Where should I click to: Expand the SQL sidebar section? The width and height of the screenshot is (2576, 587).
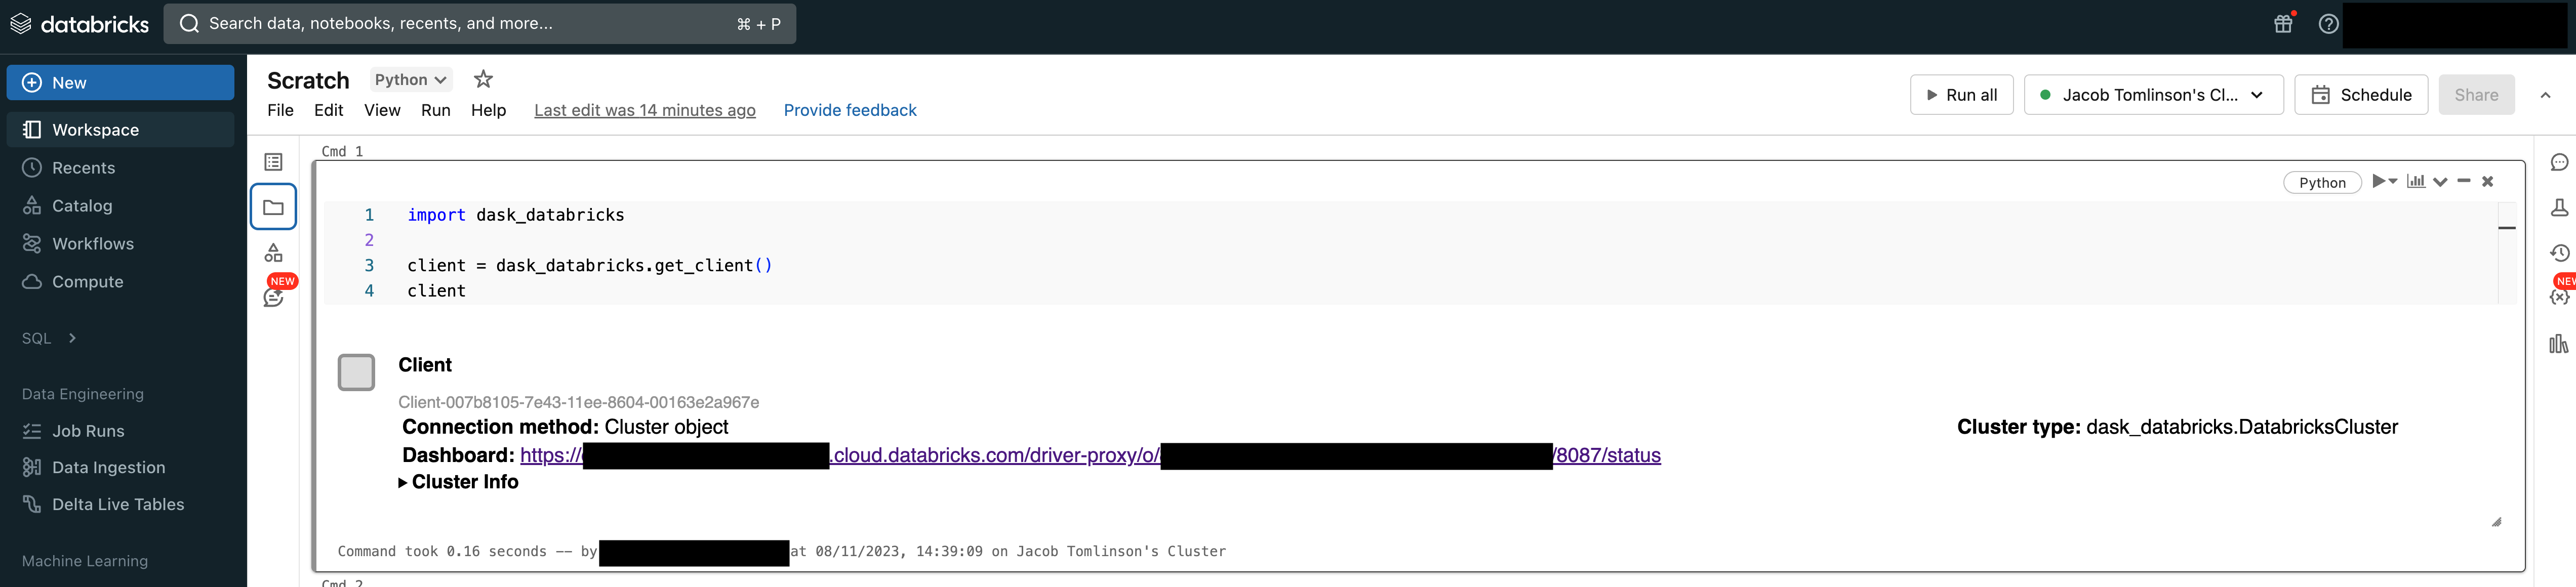(49, 338)
